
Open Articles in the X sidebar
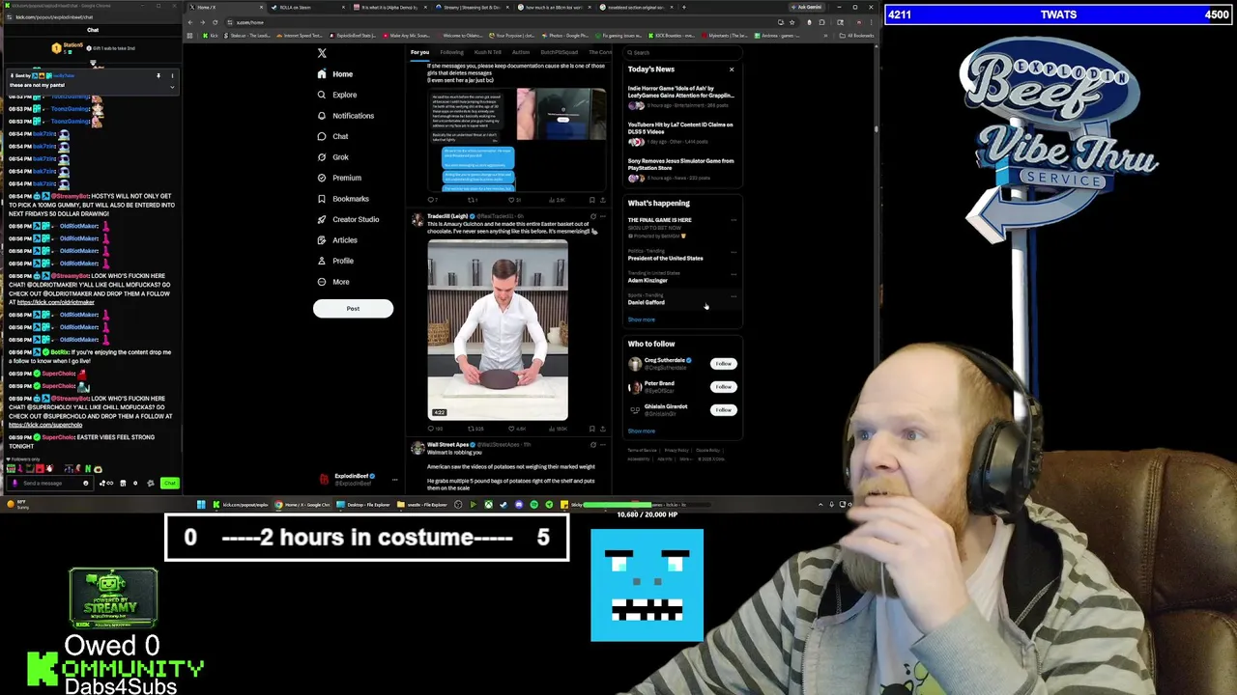pyautogui.click(x=337, y=240)
